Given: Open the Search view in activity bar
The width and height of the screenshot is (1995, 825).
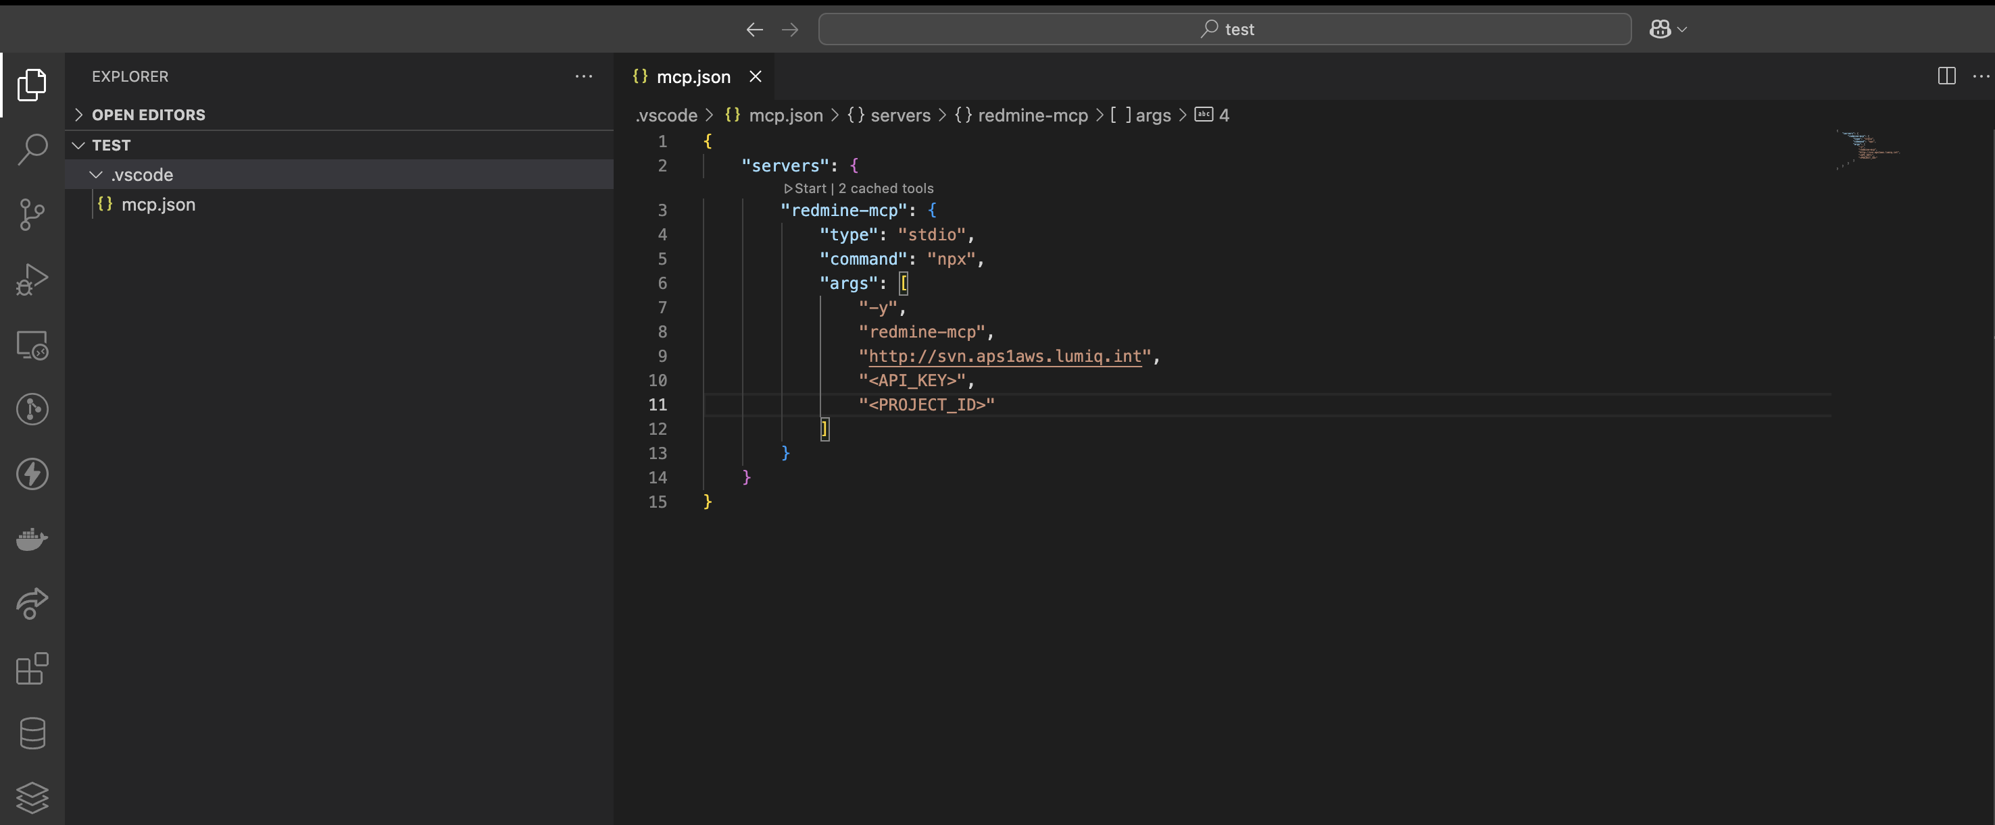Looking at the screenshot, I should [32, 149].
